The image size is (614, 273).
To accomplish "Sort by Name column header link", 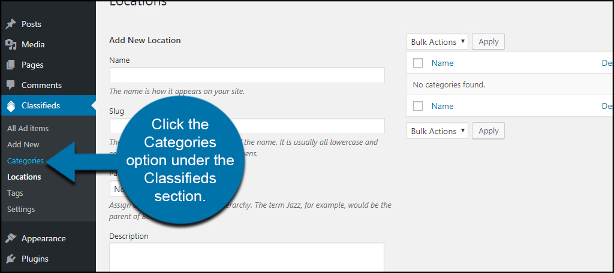I will 443,63.
